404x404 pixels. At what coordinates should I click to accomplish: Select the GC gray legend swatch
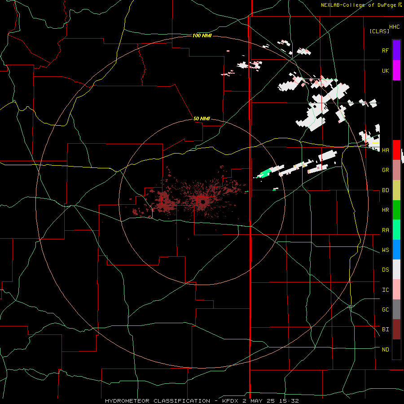[396, 309]
